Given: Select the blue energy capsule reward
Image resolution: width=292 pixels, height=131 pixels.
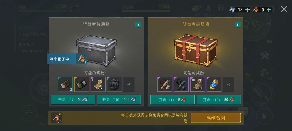Looking at the screenshot, I should point(214,84).
